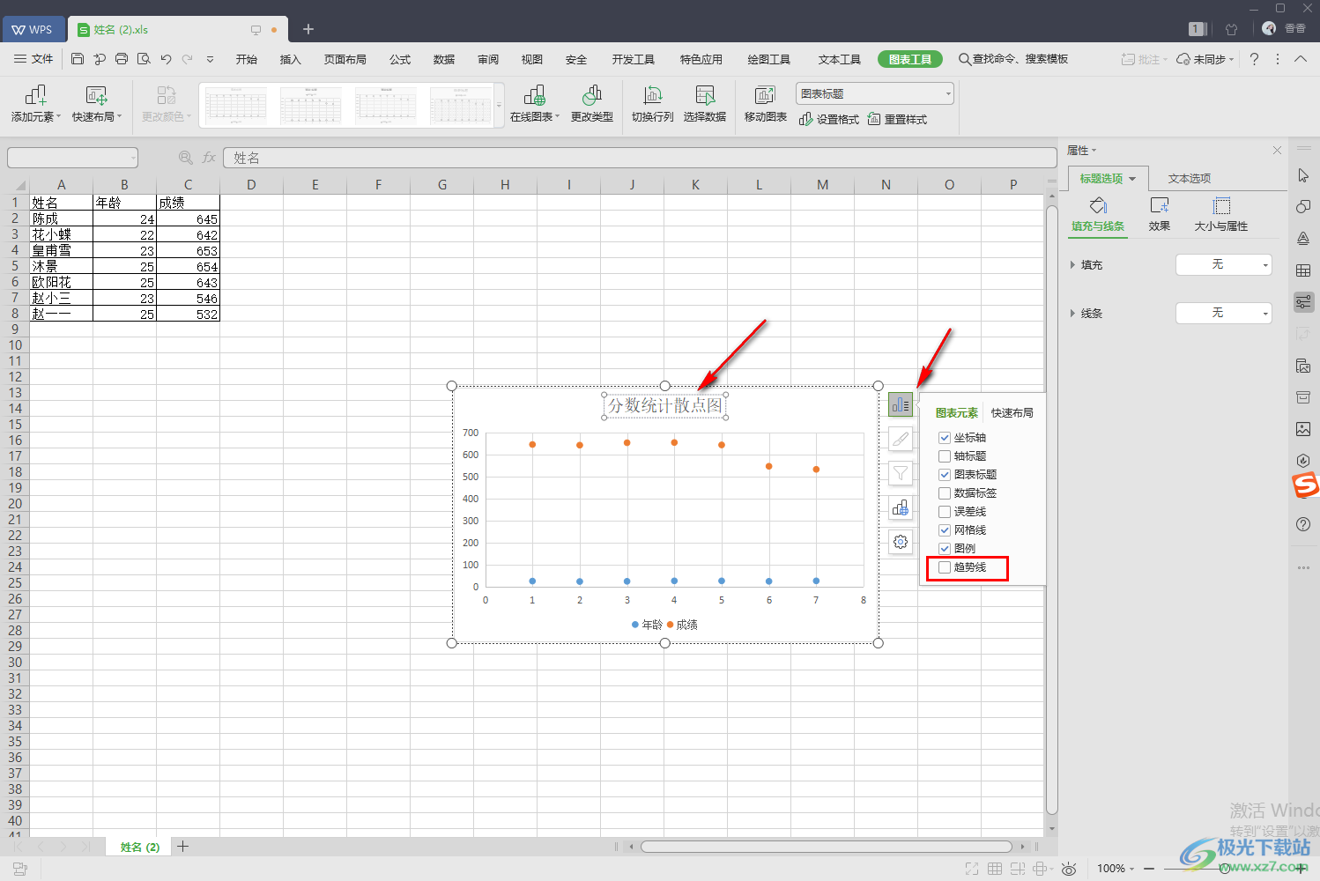Switch to the Data (数据) tab
The image size is (1320, 881).
[444, 59]
